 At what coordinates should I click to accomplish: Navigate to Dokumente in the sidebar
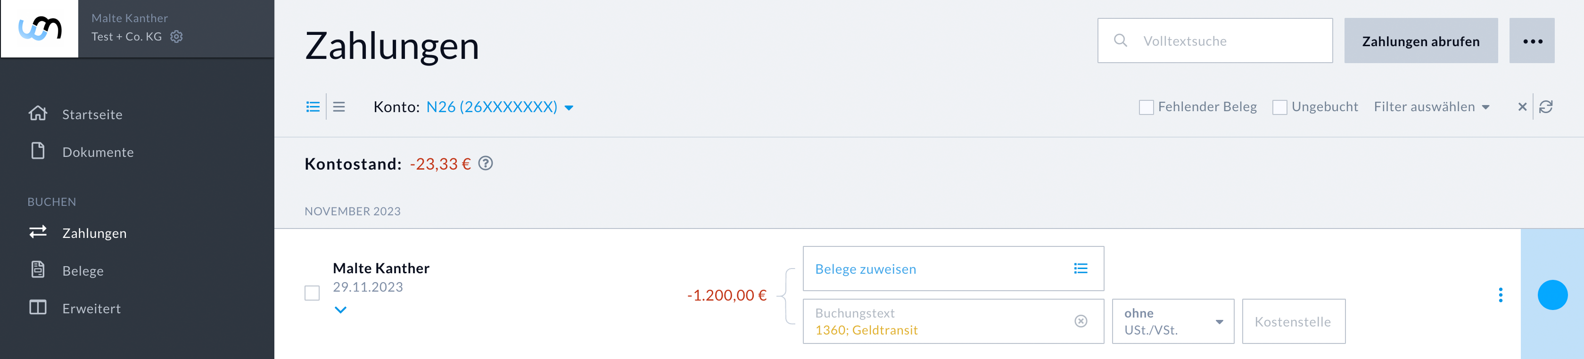[x=99, y=152]
